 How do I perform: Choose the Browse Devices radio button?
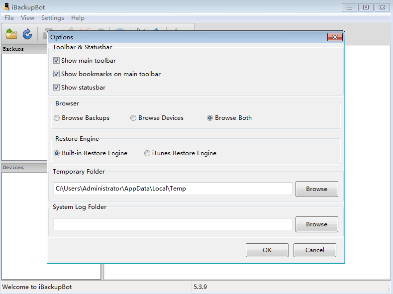coord(133,118)
